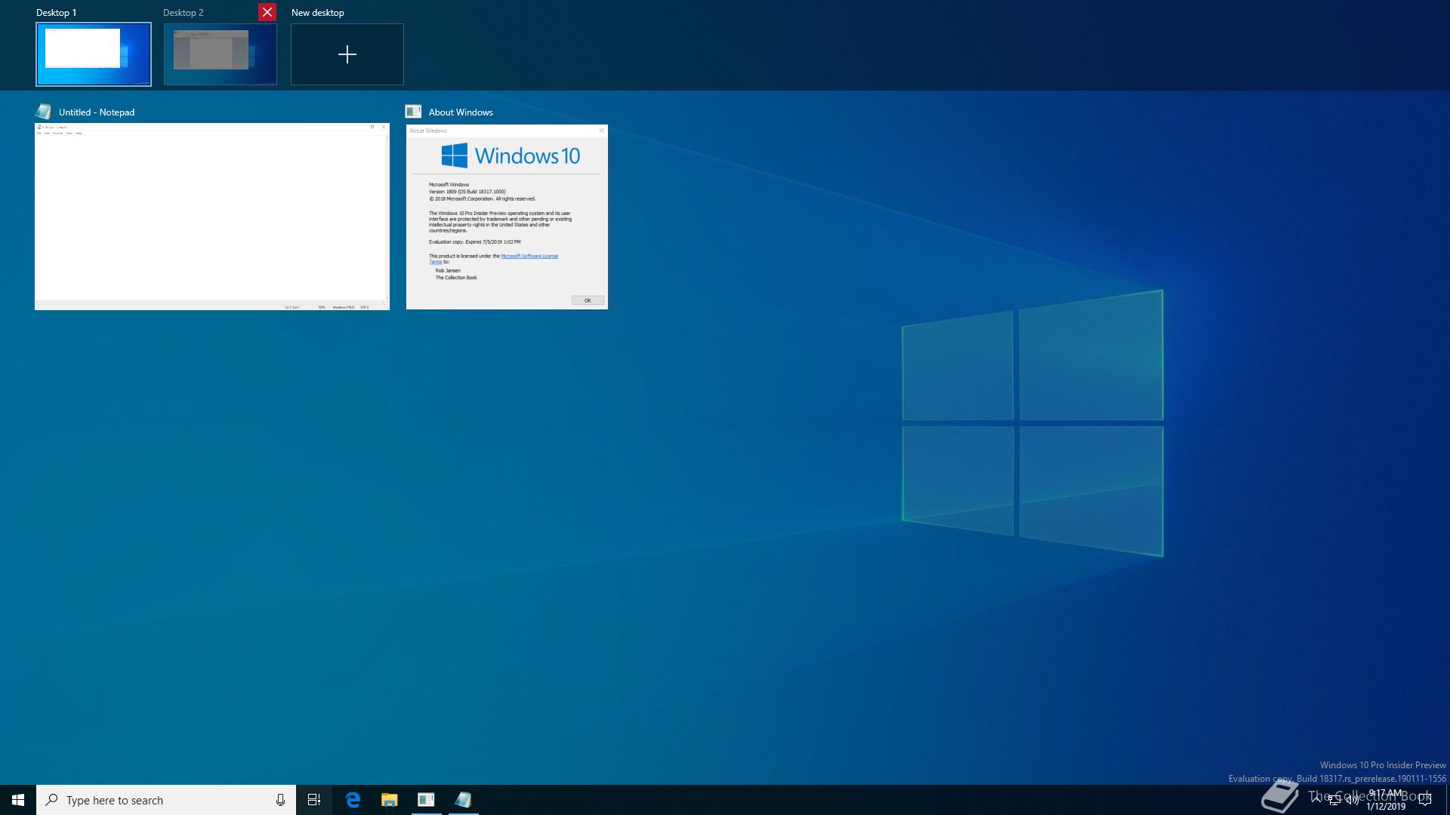Click the winver taskbar icon

pyautogui.click(x=426, y=800)
